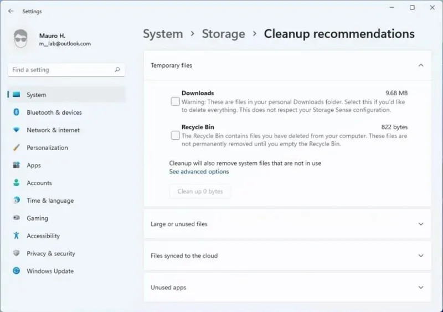Collapse the Temporary files section

pos(421,65)
